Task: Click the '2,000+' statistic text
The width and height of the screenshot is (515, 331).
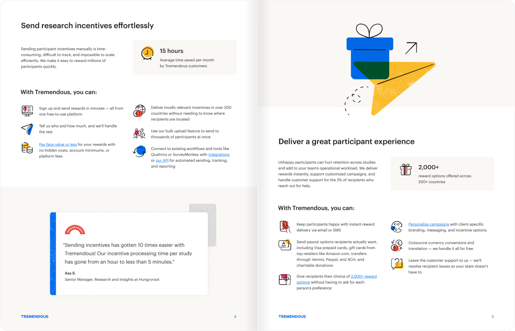Action: click(429, 167)
